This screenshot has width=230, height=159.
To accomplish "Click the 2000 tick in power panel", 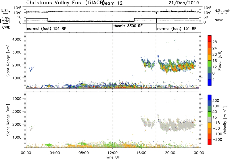I will coord(17,65).
